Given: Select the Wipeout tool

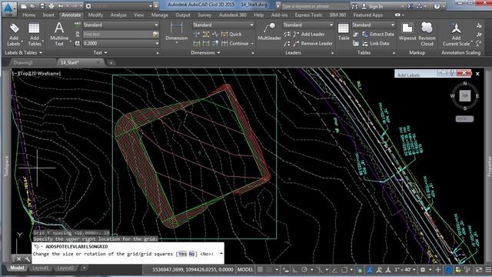Looking at the screenshot, I should [x=407, y=32].
